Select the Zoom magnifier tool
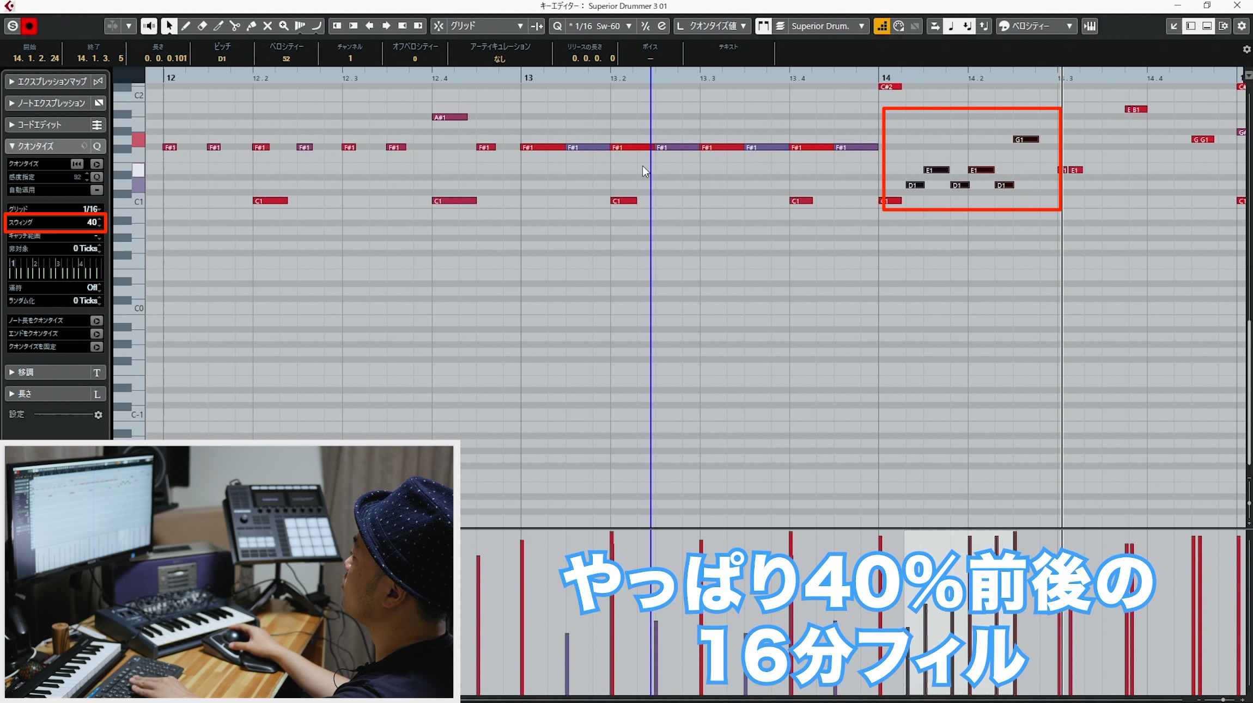This screenshot has height=703, width=1253. pos(284,26)
